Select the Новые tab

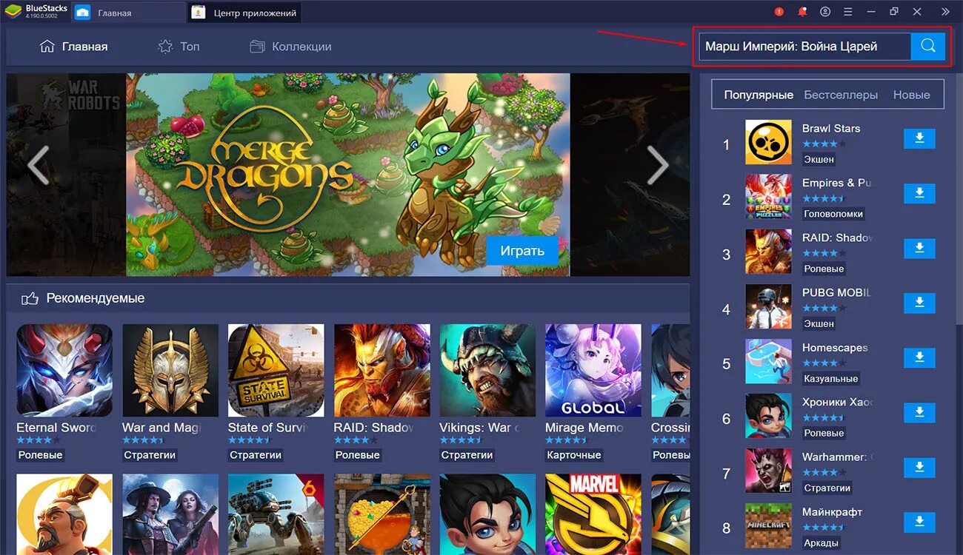[x=911, y=95]
